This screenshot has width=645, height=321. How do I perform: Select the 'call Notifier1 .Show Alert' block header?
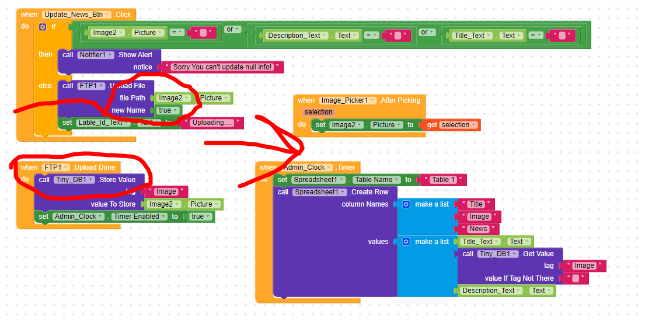click(x=108, y=55)
